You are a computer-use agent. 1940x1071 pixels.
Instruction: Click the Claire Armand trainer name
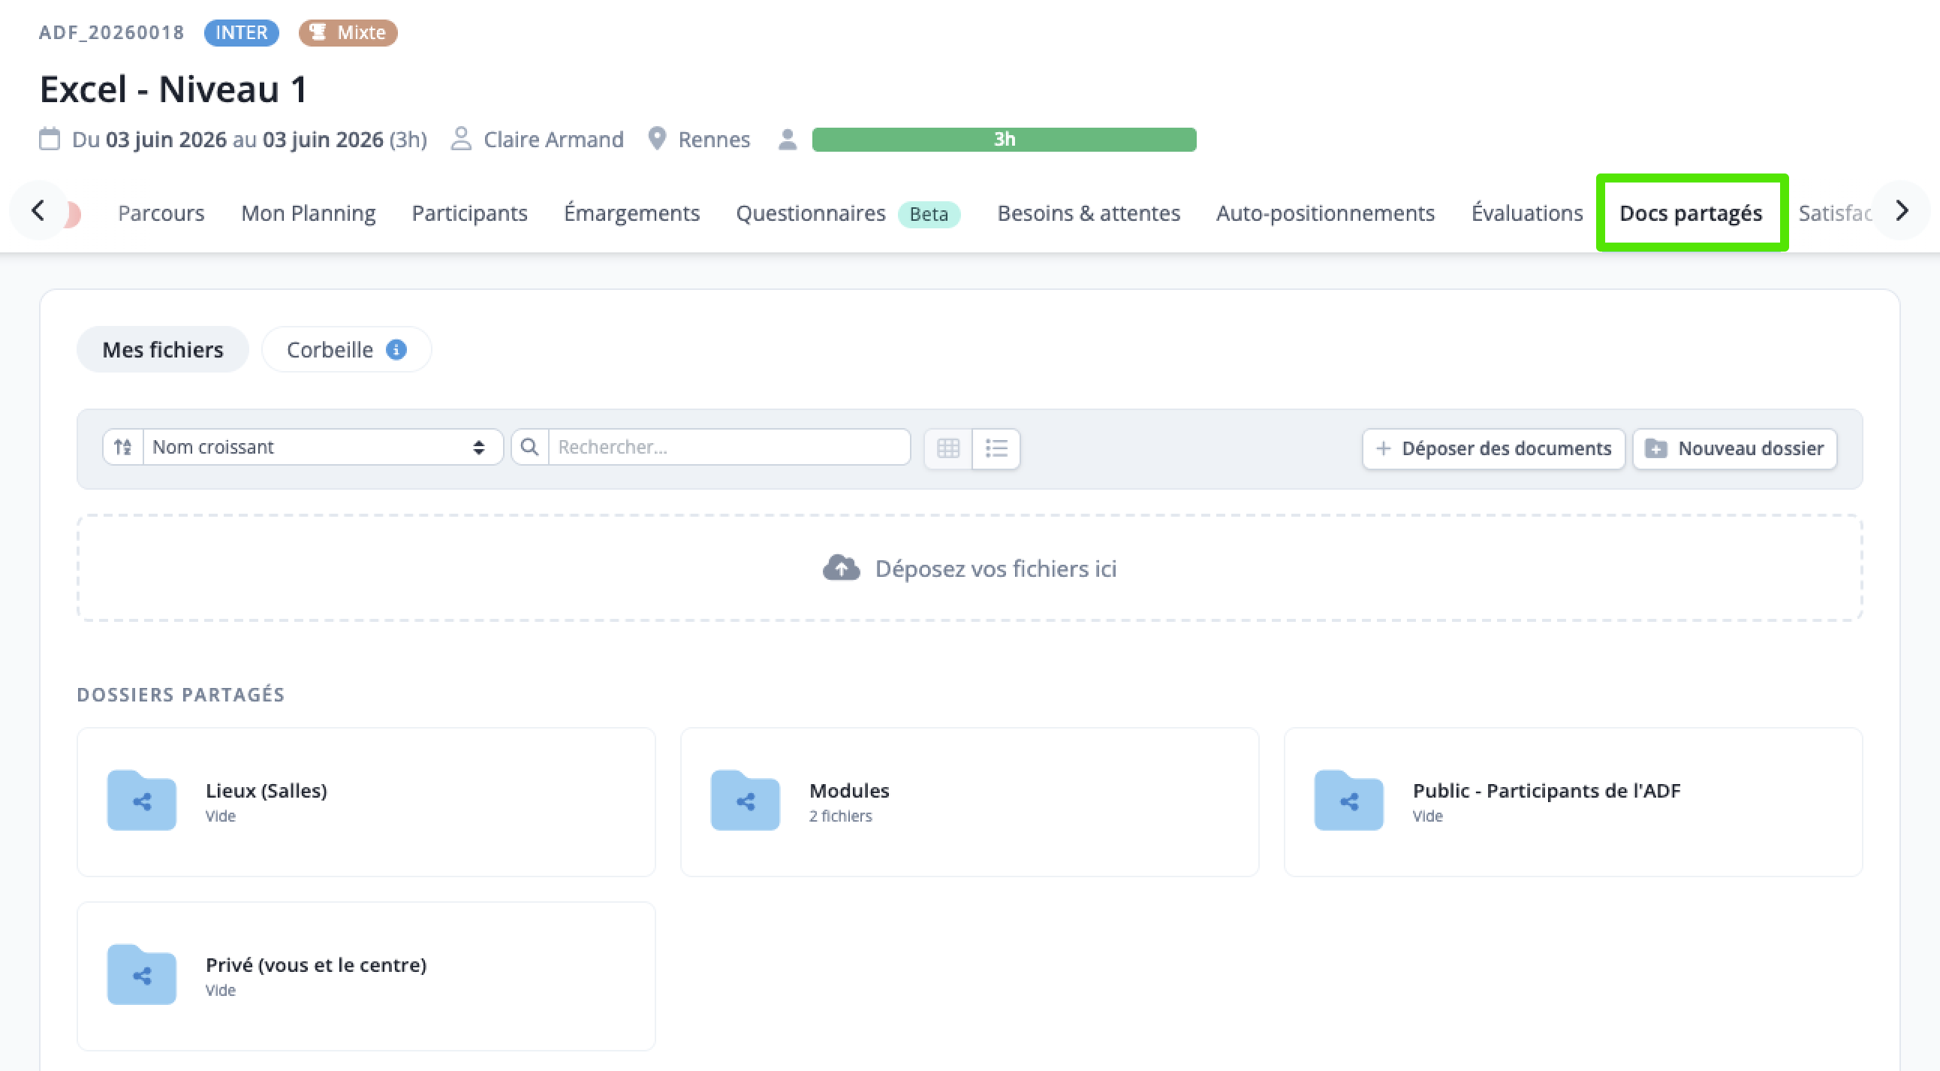(x=553, y=140)
